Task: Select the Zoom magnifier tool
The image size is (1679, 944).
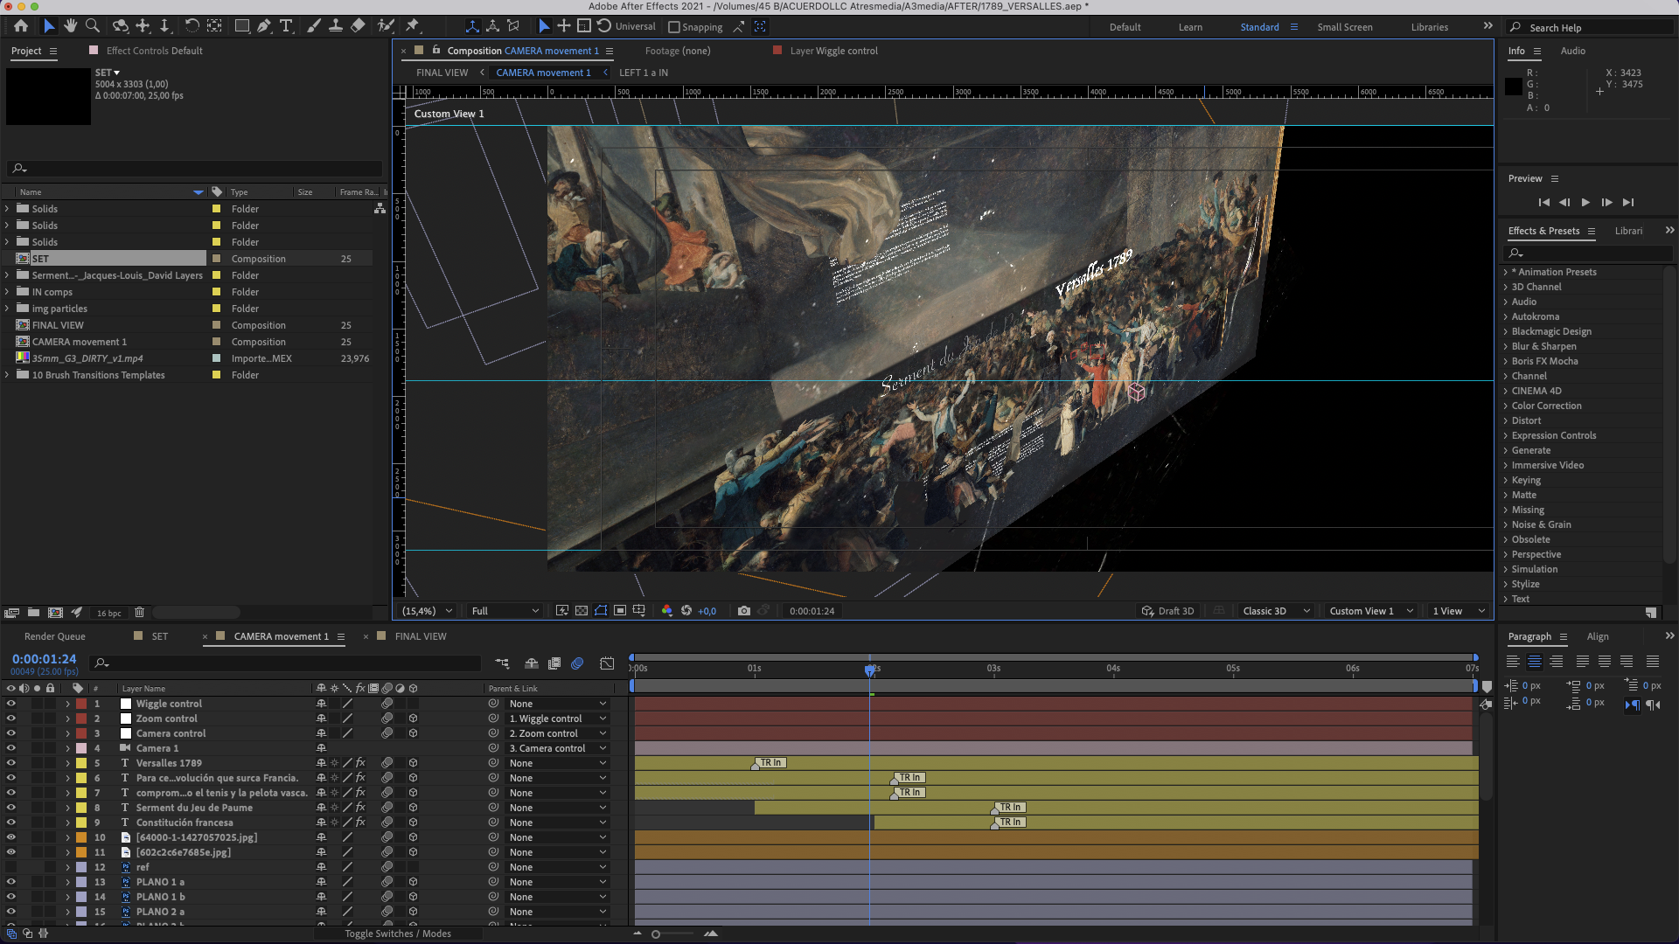Action: tap(93, 26)
